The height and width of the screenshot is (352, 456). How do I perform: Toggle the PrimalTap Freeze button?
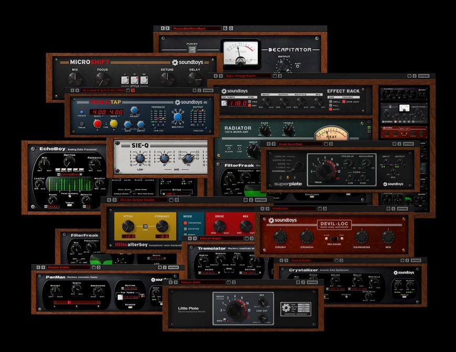tap(82, 112)
